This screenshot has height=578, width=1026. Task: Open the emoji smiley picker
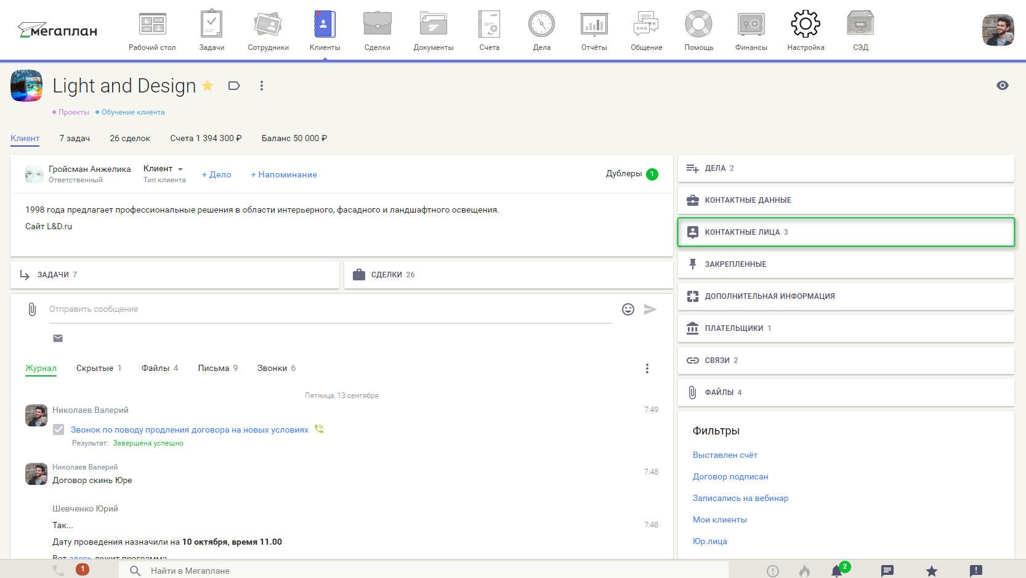pos(628,309)
